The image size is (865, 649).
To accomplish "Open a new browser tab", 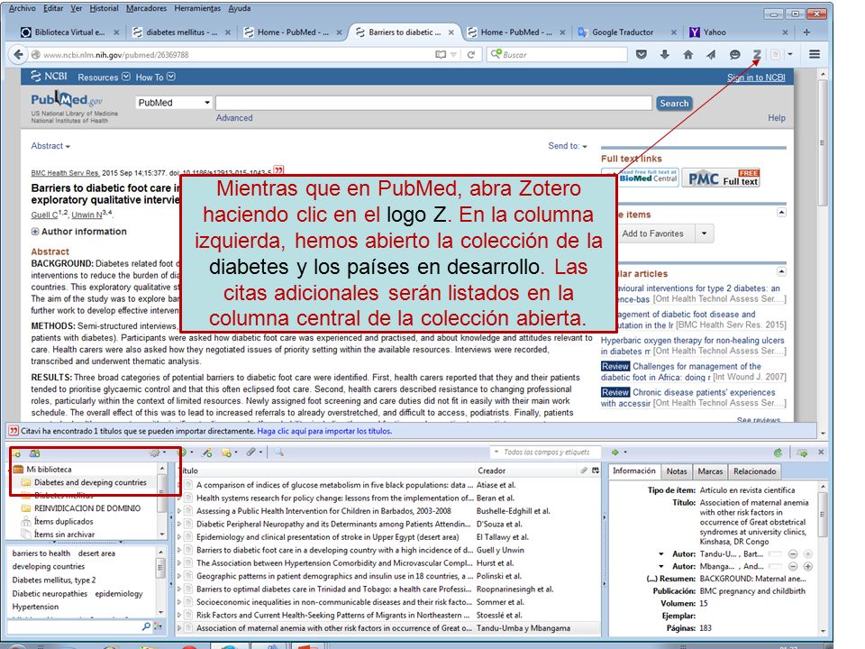I will coord(806,32).
